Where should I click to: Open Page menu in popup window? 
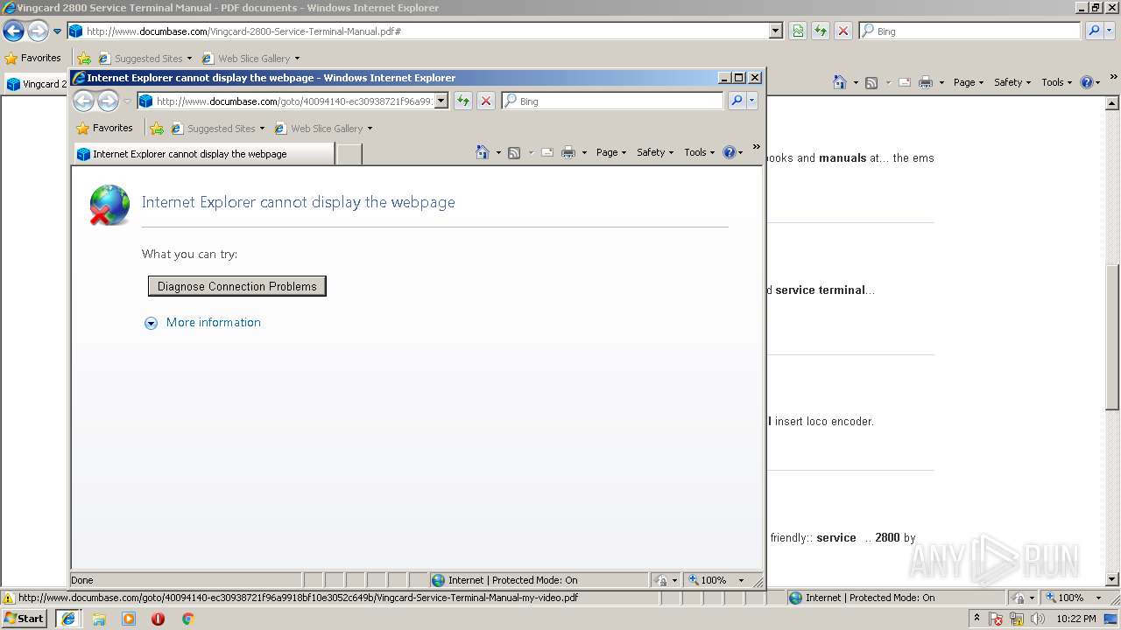coord(611,152)
